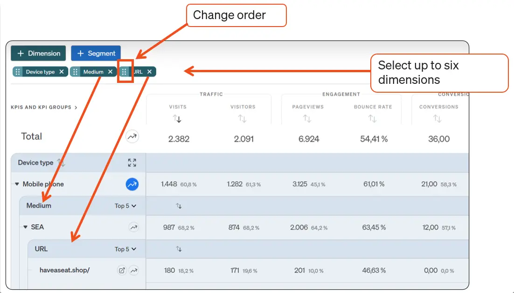Image resolution: width=514 pixels, height=293 pixels.
Task: Show the trend chart for haveaseat.shop/
Action: tap(134, 270)
